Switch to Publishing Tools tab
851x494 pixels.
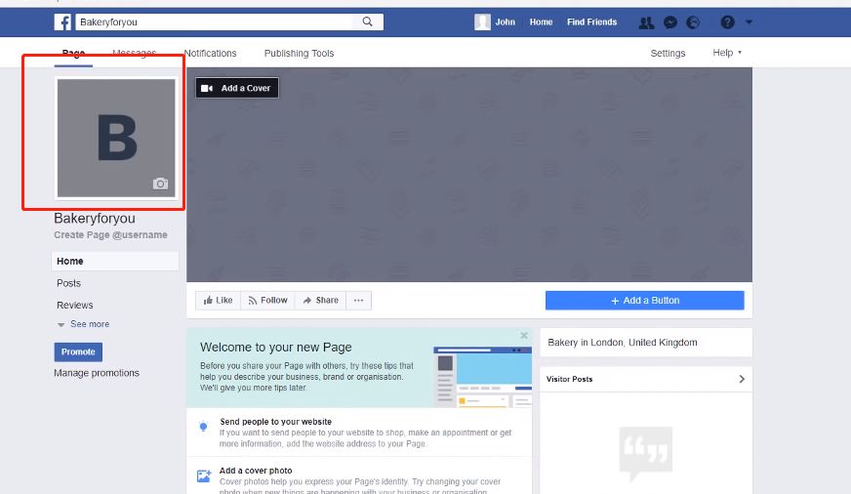(299, 54)
